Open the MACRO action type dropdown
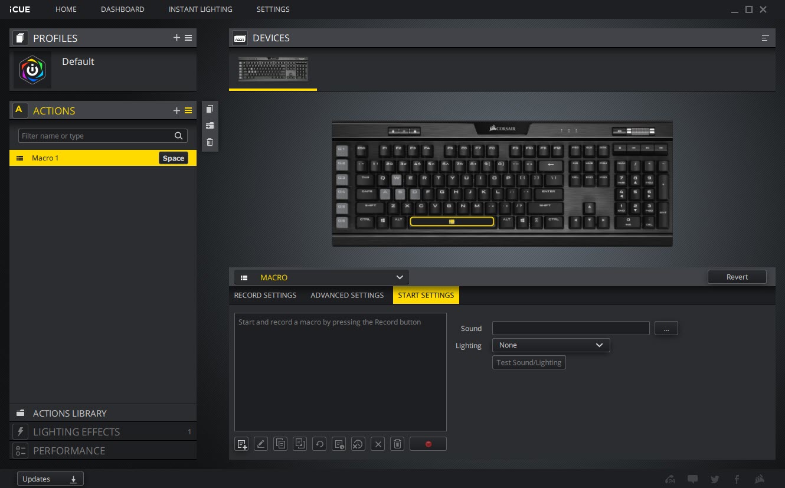Image resolution: width=785 pixels, height=488 pixels. 321,277
